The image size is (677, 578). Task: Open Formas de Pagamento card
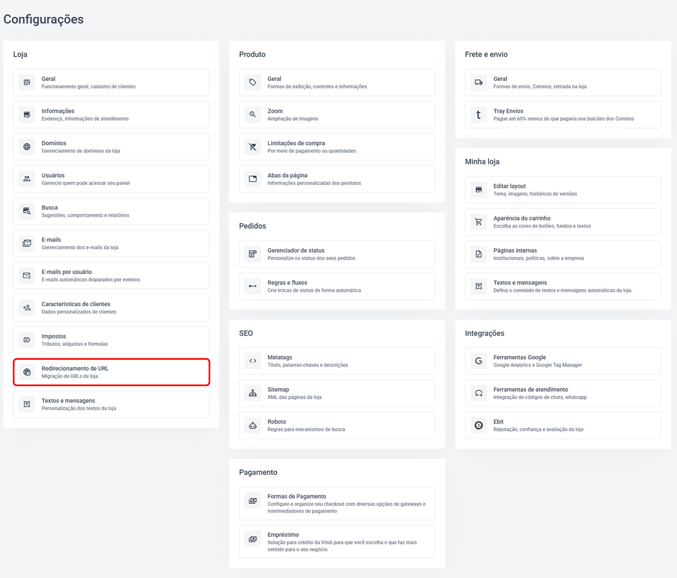point(337,503)
